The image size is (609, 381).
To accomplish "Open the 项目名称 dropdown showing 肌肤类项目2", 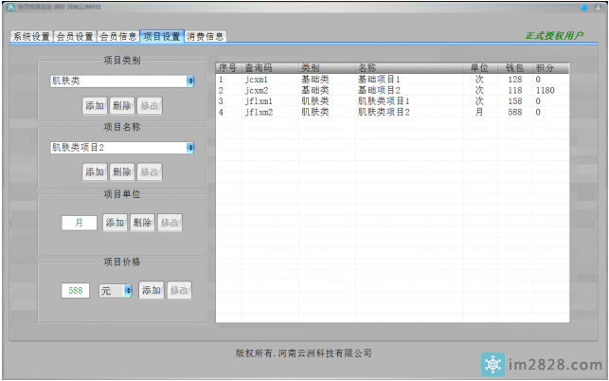I will pos(190,148).
